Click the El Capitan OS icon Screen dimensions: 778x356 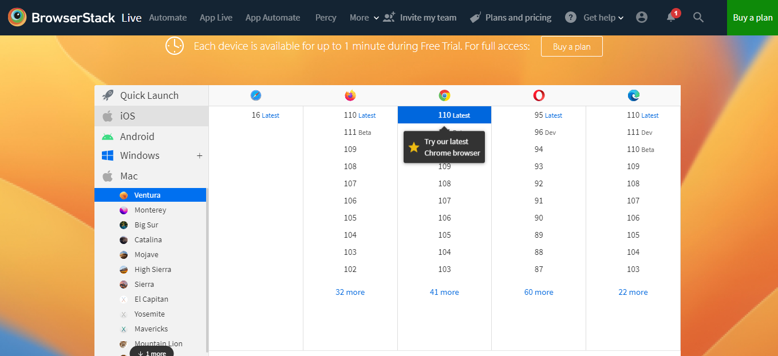(x=124, y=299)
